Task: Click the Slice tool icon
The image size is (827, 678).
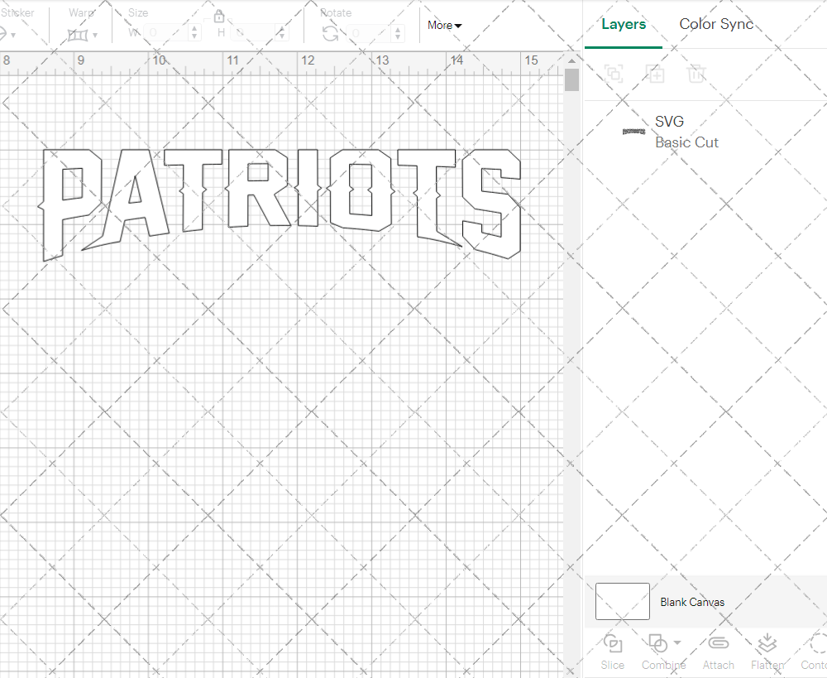Action: click(x=612, y=644)
